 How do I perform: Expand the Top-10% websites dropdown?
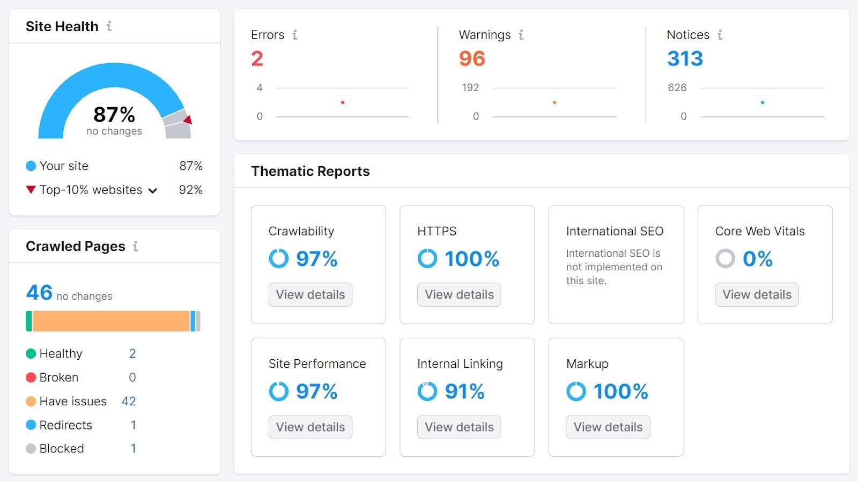(x=153, y=190)
